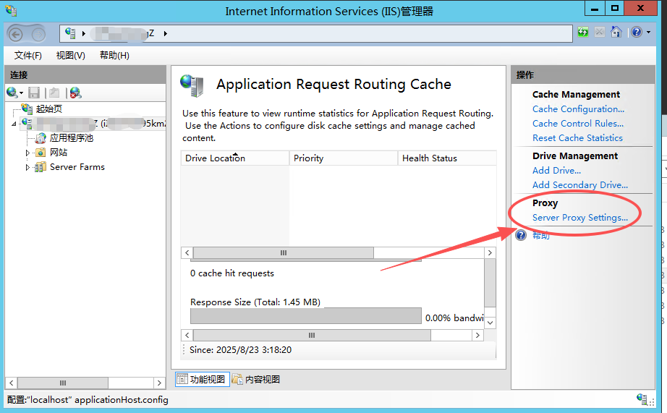The image size is (667, 413).
Task: Click Reset Cache Statistics link
Action: (577, 138)
